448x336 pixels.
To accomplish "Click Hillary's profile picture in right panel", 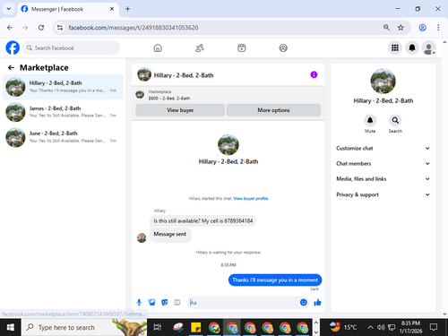I will [x=383, y=82].
